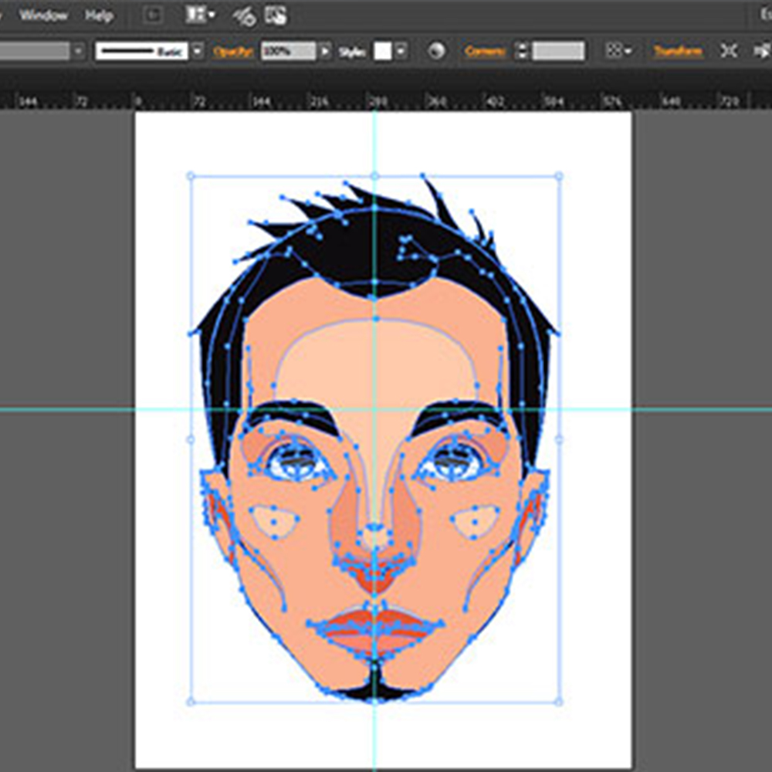Click the bottom-left bounding box handle

coord(191,702)
